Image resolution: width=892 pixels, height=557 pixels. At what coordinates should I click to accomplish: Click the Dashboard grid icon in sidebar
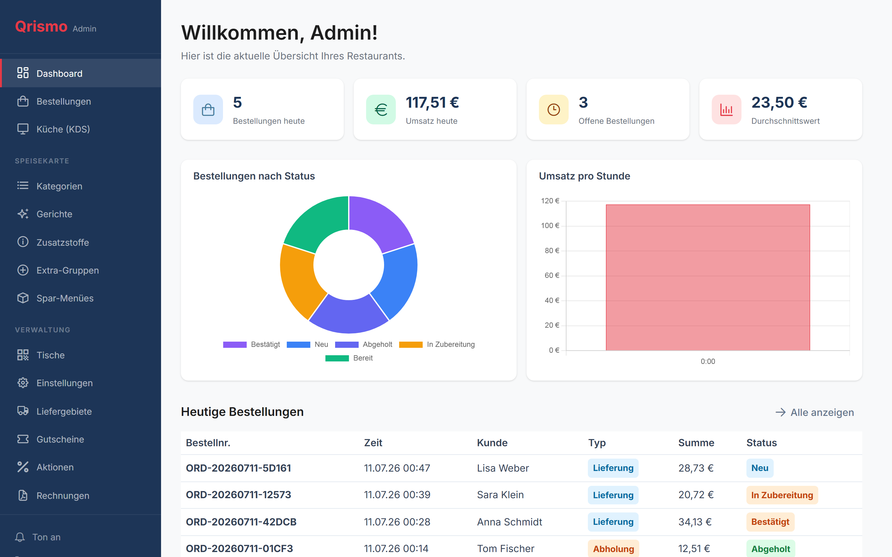(23, 73)
